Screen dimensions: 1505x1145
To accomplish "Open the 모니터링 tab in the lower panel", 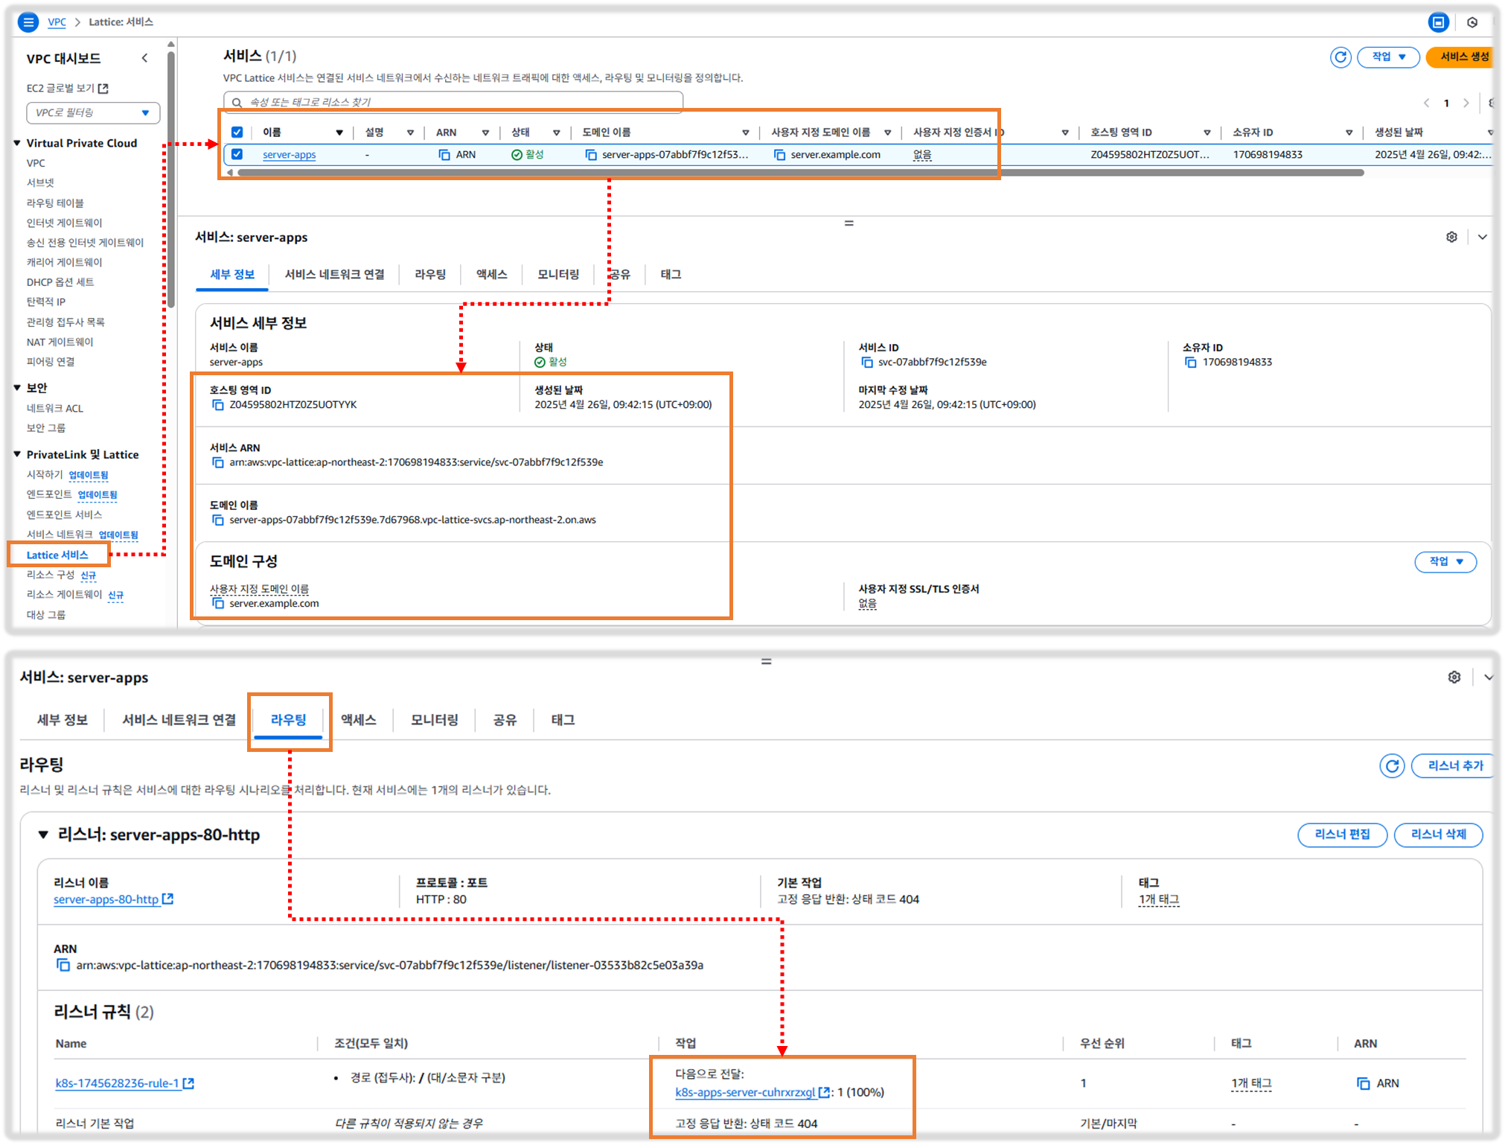I will click(435, 720).
